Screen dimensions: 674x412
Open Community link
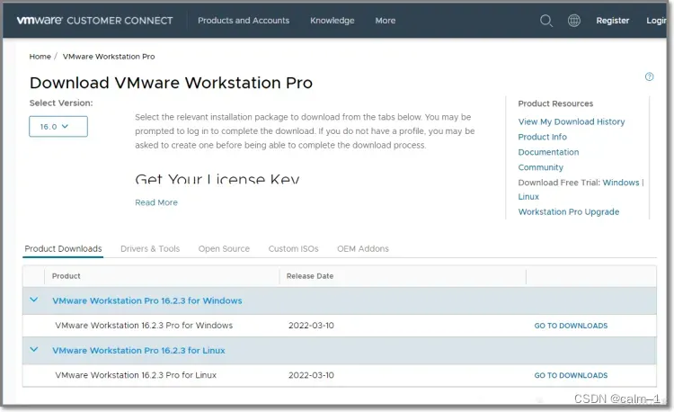pyautogui.click(x=540, y=167)
